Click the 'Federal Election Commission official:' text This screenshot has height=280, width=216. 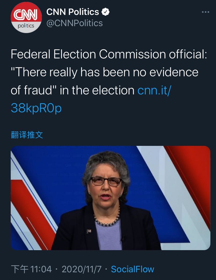click(109, 54)
